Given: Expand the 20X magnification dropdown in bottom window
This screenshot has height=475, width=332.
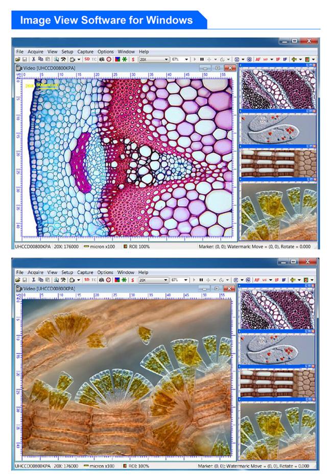Looking at the screenshot, I should click(166, 280).
